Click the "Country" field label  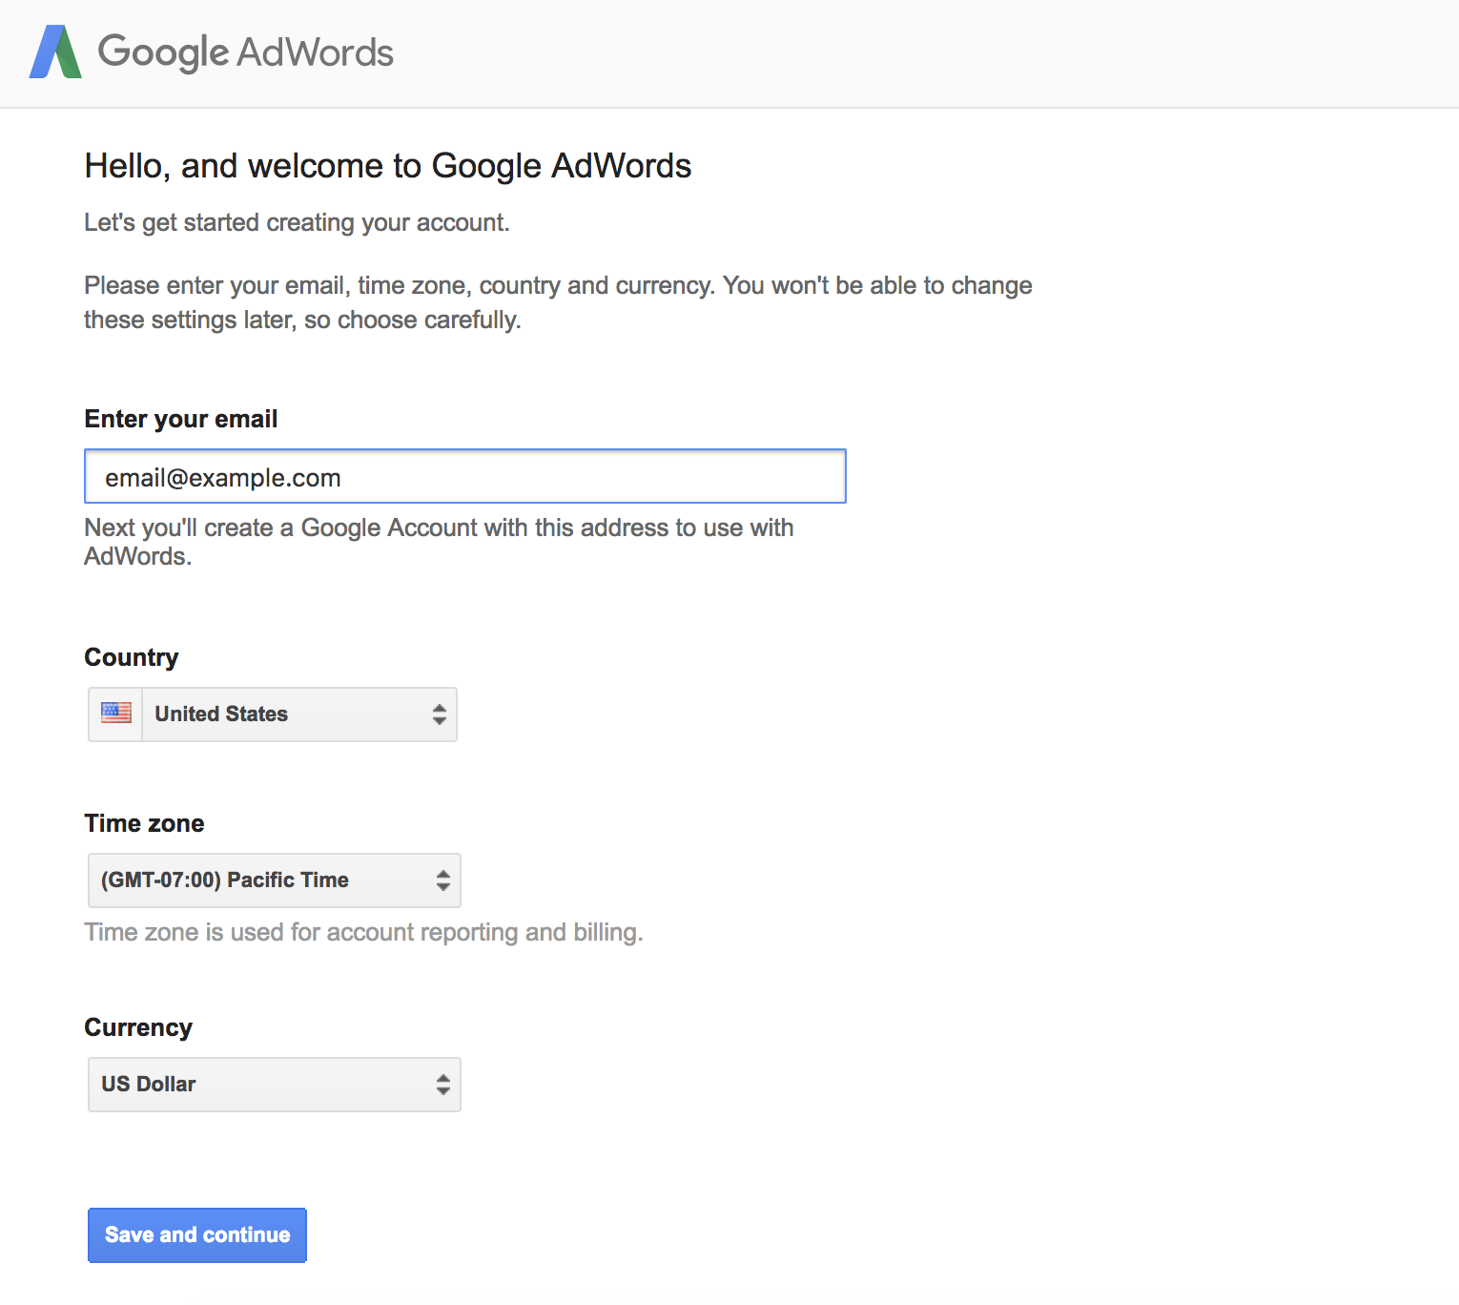[132, 657]
